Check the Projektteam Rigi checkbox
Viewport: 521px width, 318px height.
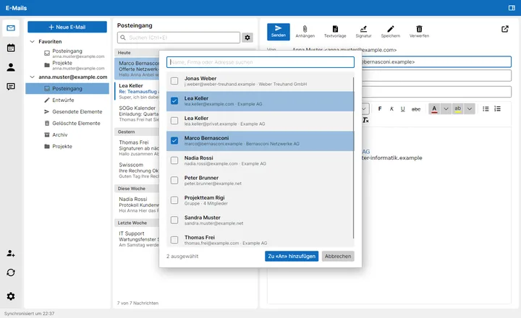coord(174,200)
